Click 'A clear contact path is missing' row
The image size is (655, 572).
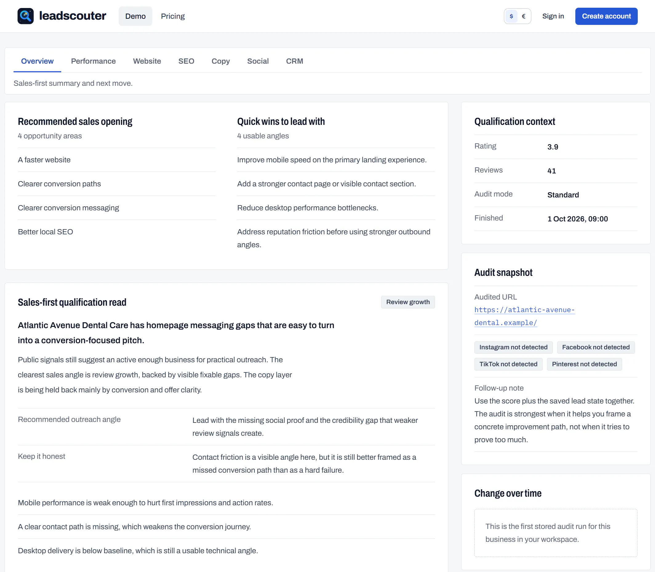[226, 527]
